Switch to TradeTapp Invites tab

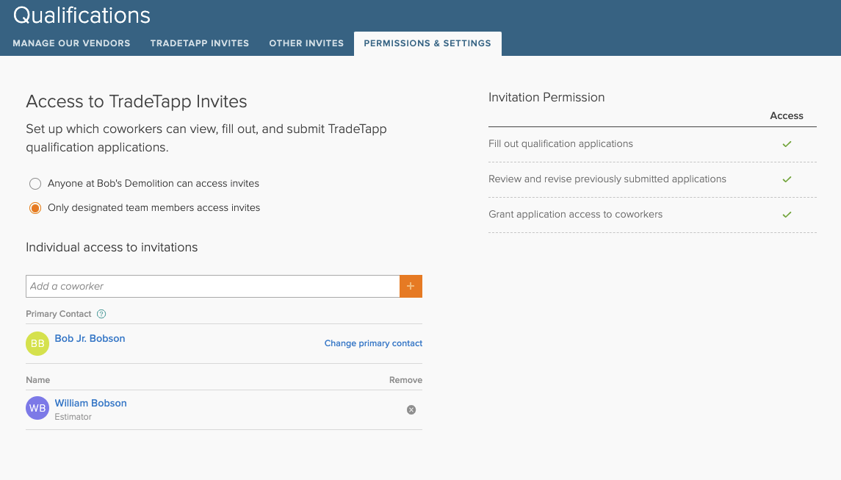pyautogui.click(x=200, y=43)
